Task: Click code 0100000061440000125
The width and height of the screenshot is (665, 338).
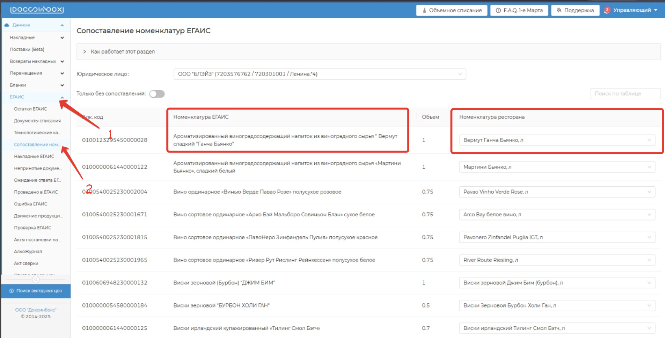Action: pyautogui.click(x=115, y=328)
